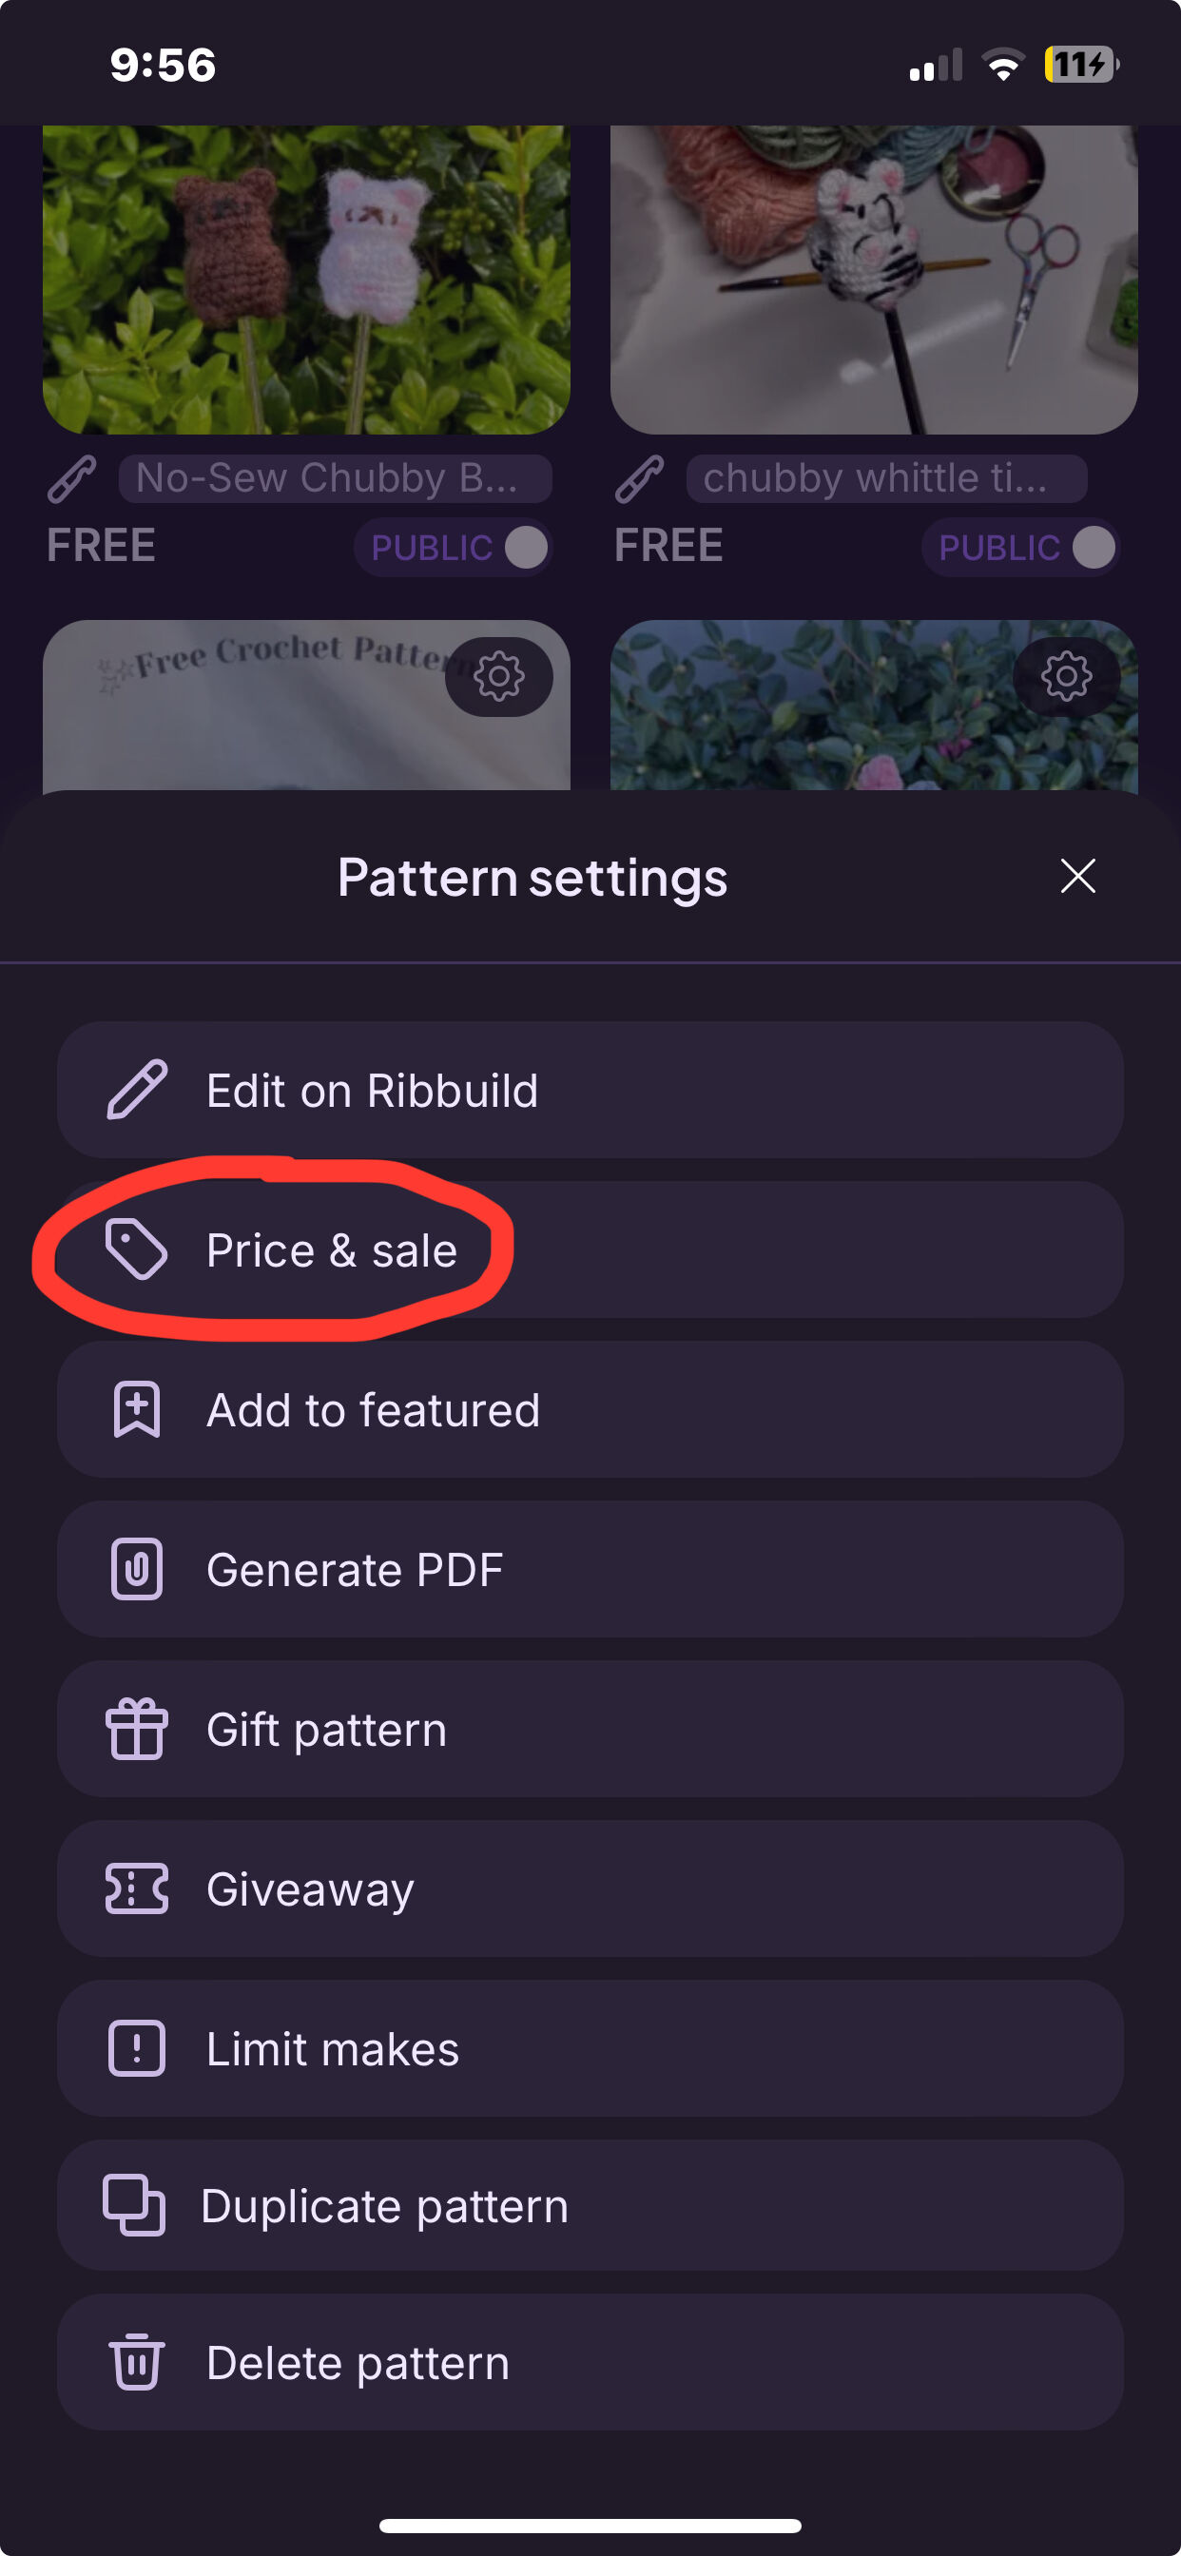The height and width of the screenshot is (2556, 1181).
Task: Tap the ticket icon for Giveaway
Action: [x=137, y=1888]
